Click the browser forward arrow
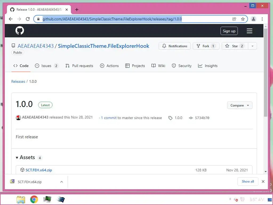The height and width of the screenshot is (205, 273). pyautogui.click(x=19, y=19)
